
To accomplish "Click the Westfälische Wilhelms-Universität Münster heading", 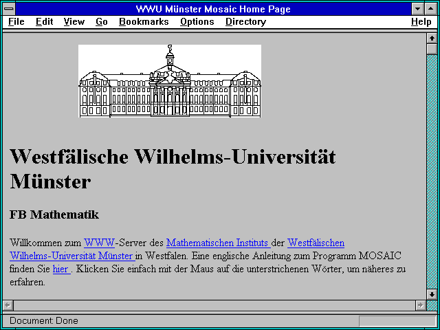I will click(173, 169).
